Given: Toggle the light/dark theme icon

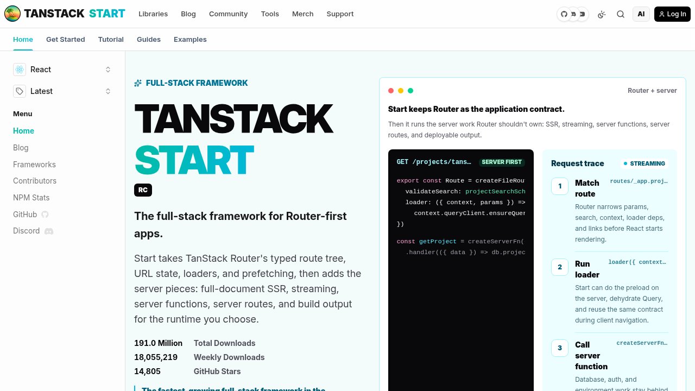Looking at the screenshot, I should coord(601,14).
